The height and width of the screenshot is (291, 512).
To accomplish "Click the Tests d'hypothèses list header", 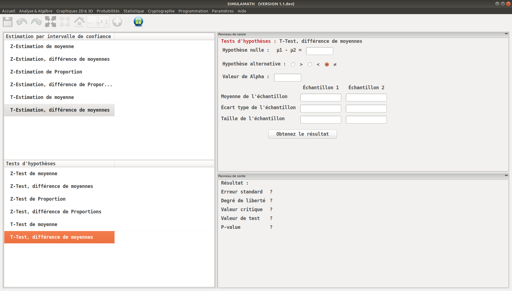I will pos(59,164).
